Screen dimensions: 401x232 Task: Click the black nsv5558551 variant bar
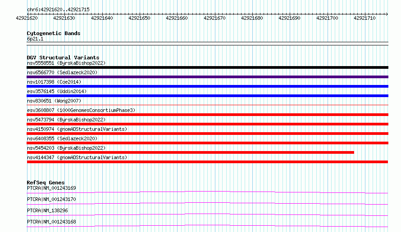(x=207, y=67)
